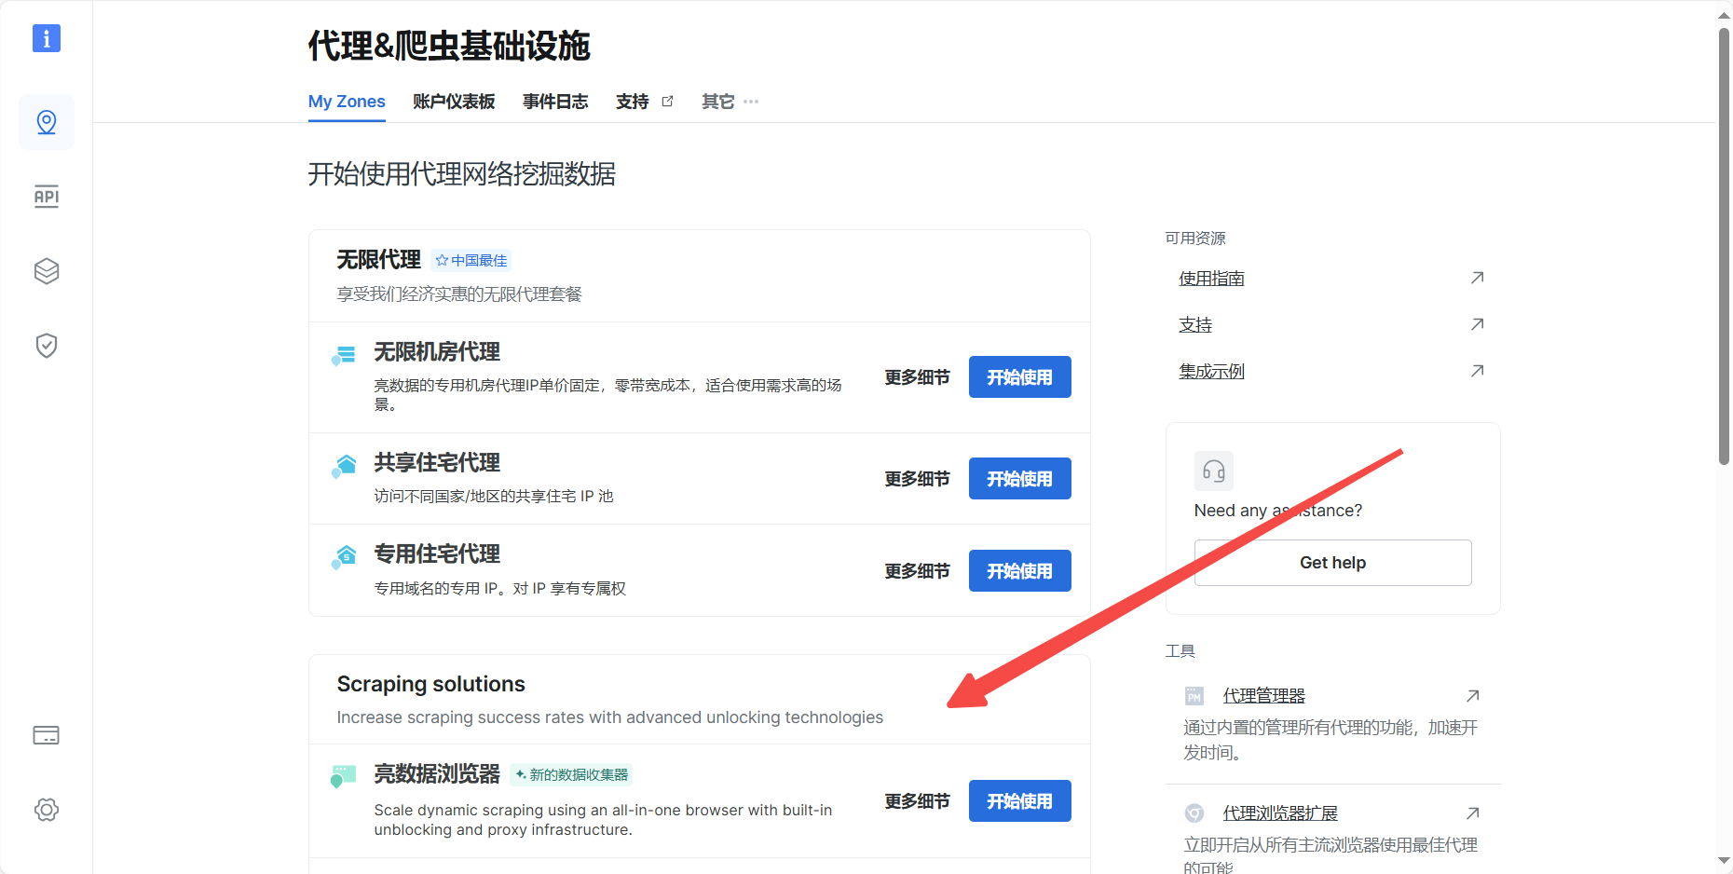This screenshot has height=874, width=1733.
Task: Click external arrow next to 使用指南
Action: point(1477,278)
